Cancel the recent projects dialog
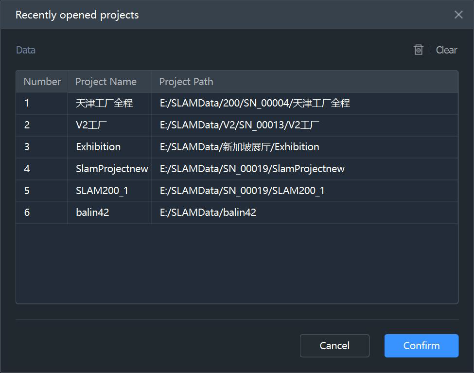Image resolution: width=474 pixels, height=373 pixels. click(334, 345)
